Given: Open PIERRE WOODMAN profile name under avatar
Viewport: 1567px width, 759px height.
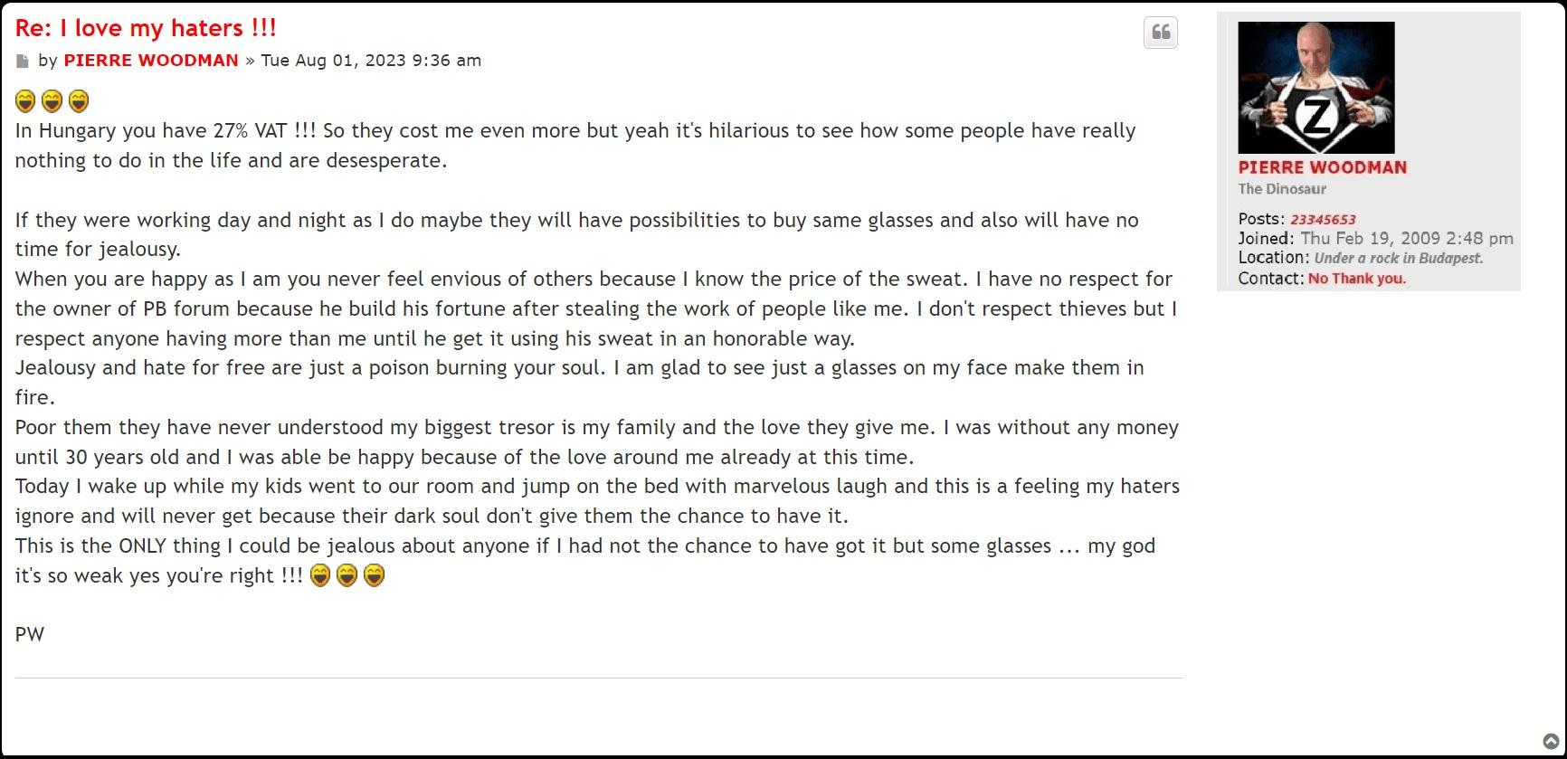Looking at the screenshot, I should click(x=1322, y=167).
